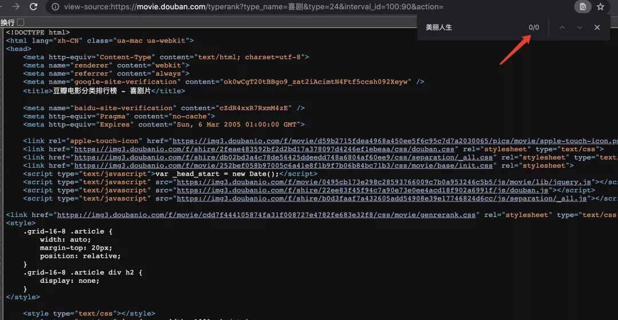
Task: Click the browser forward arrow
Action: tap(16, 6)
